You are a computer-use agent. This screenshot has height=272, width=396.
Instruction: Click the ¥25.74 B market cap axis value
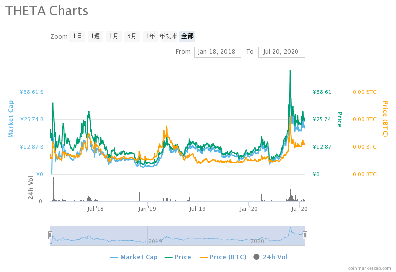[32, 119]
